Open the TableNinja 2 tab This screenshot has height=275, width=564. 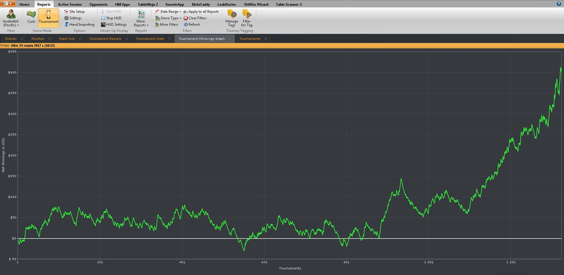148,4
